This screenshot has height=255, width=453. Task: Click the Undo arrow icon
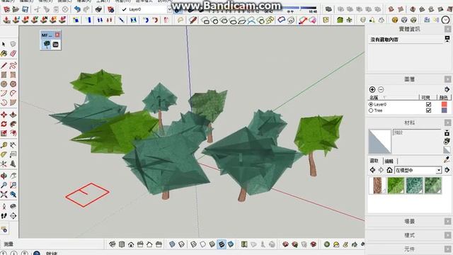click(77, 9)
